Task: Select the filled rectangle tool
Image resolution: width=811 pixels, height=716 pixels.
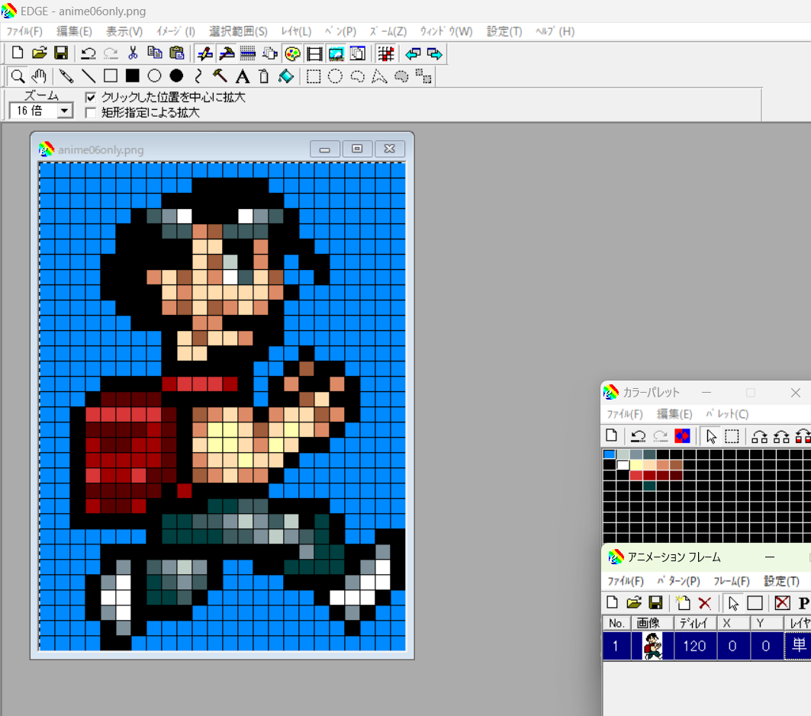Action: [x=133, y=76]
